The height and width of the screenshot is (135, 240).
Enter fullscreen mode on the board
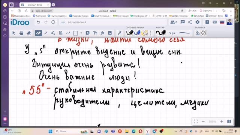click(x=196, y=121)
